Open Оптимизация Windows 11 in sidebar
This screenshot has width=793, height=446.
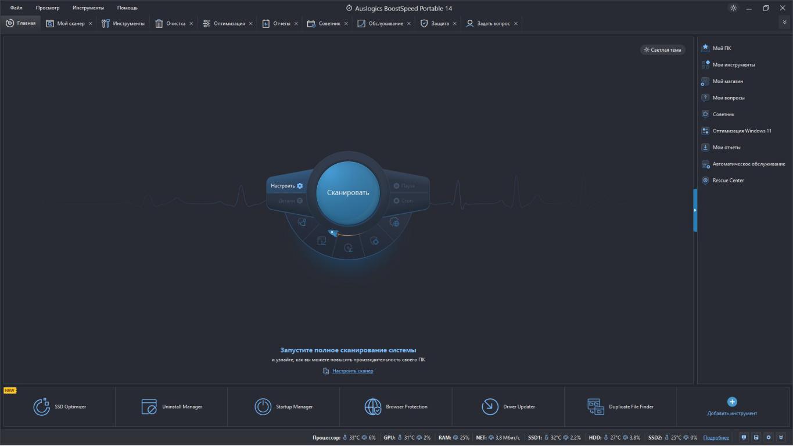(x=742, y=131)
